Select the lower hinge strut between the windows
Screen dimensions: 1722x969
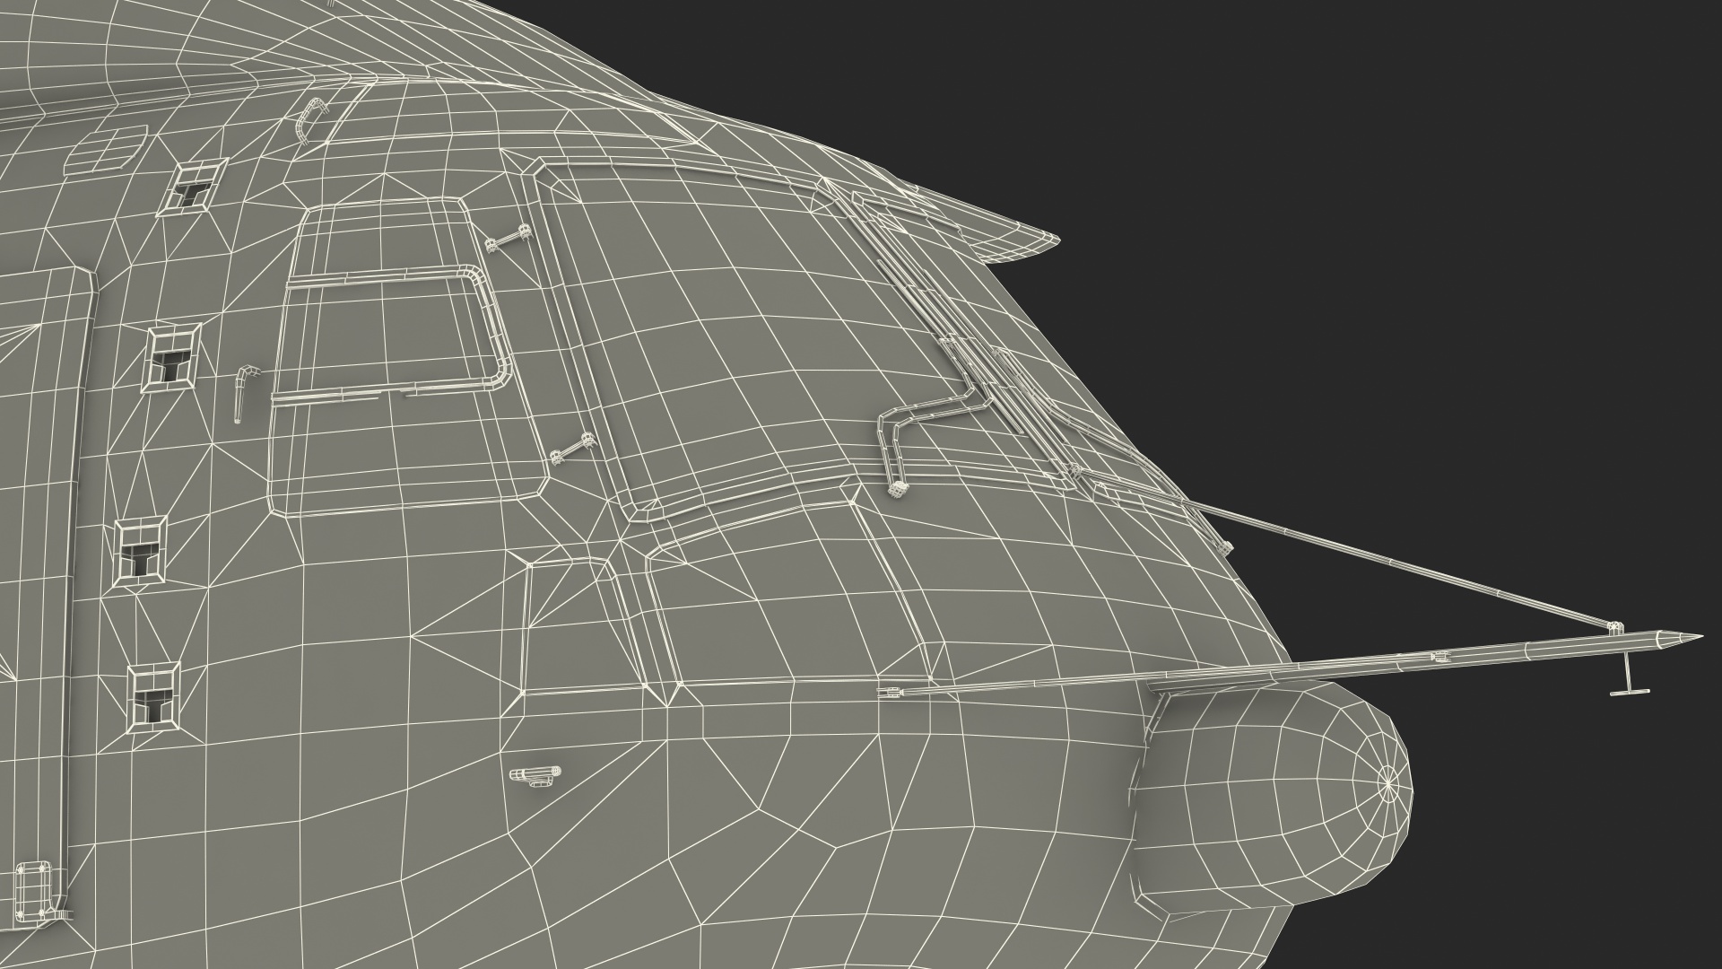click(572, 449)
